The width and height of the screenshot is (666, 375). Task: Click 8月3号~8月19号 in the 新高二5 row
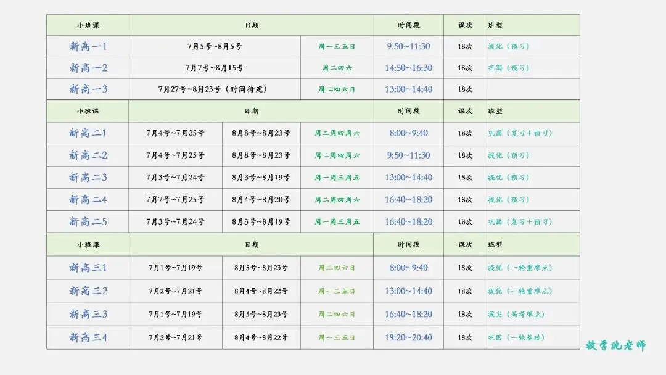[261, 221]
